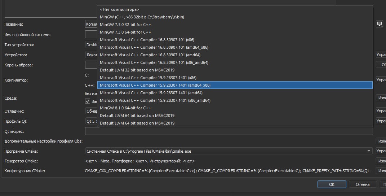386x196 pixels.
Task: Click Изменить button for Конфигурация CMake
Action: [x=381, y=171]
